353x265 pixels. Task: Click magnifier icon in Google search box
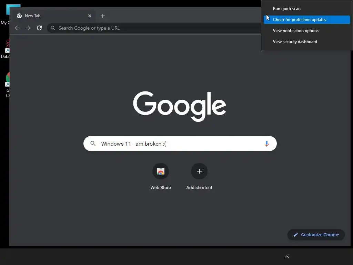coord(93,143)
